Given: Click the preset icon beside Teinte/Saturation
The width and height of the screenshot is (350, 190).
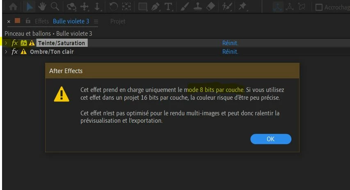Looking at the screenshot, I should (24, 43).
